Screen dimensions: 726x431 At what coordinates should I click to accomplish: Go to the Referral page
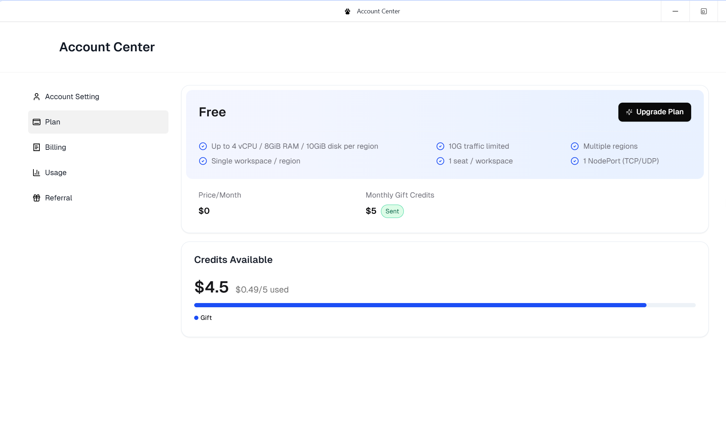point(58,198)
